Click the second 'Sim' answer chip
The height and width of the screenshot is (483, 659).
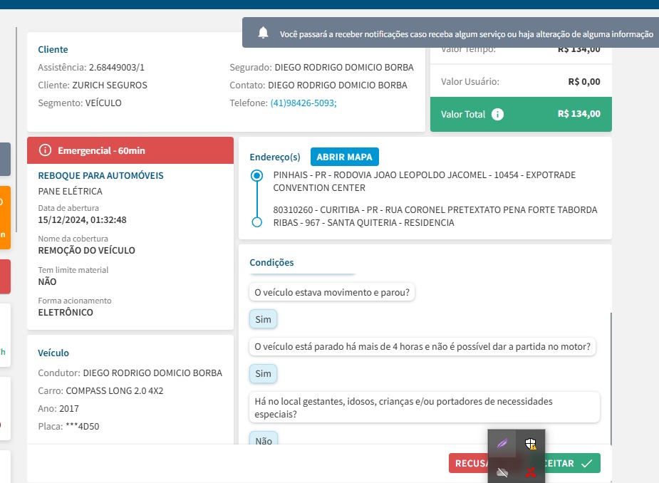click(263, 374)
